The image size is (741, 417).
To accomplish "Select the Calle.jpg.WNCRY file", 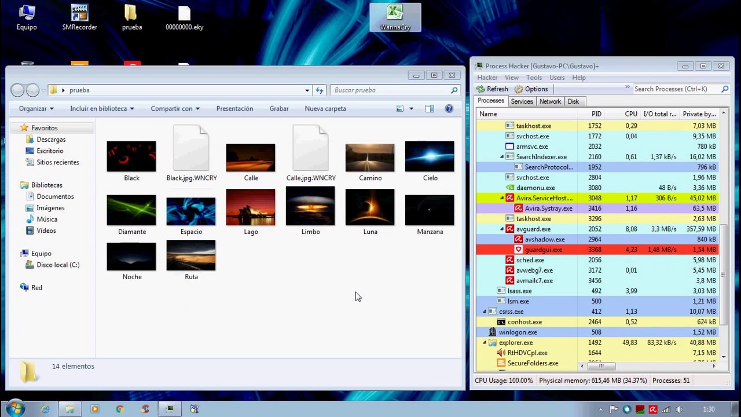I will click(311, 154).
